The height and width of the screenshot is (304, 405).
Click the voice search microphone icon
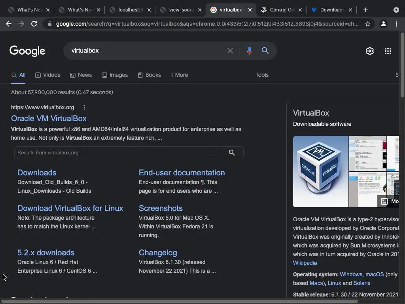pos(249,51)
